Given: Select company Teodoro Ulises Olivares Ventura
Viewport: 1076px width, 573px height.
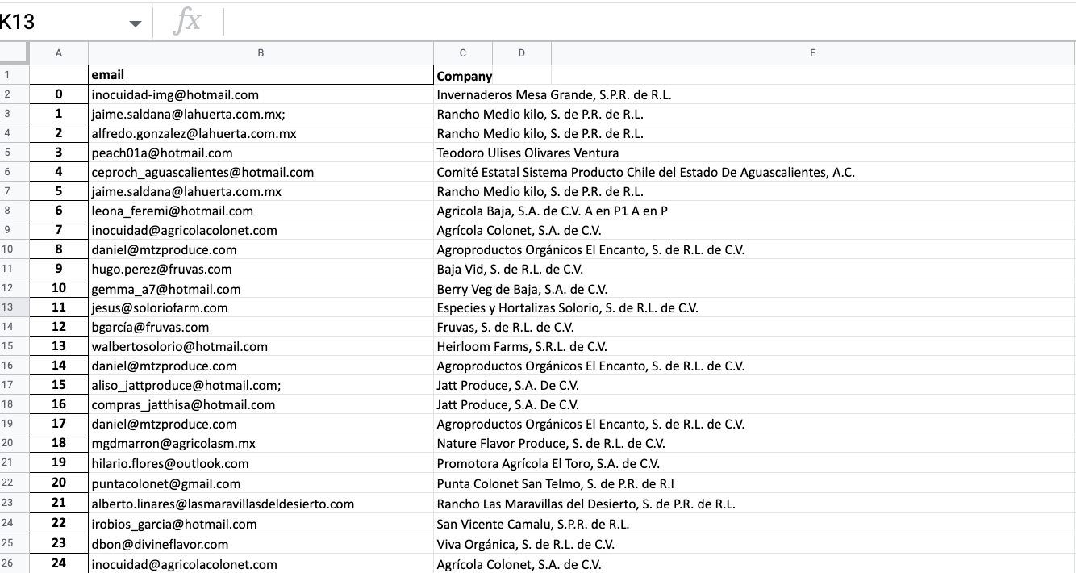Looking at the screenshot, I should pyautogui.click(x=528, y=153).
